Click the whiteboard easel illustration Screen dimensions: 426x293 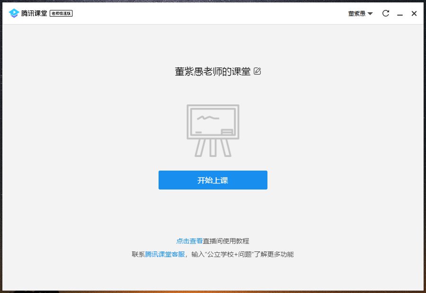click(213, 122)
